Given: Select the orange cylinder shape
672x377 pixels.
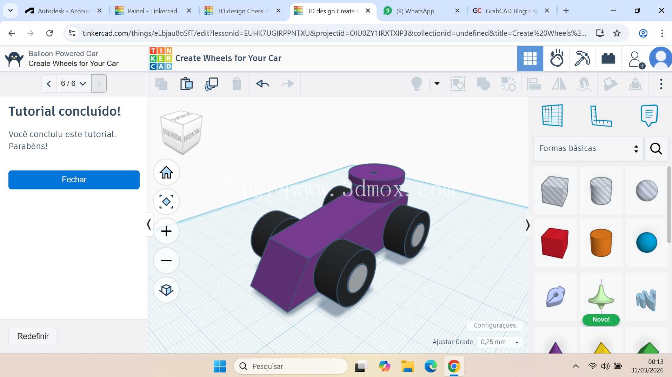Looking at the screenshot, I should [601, 243].
